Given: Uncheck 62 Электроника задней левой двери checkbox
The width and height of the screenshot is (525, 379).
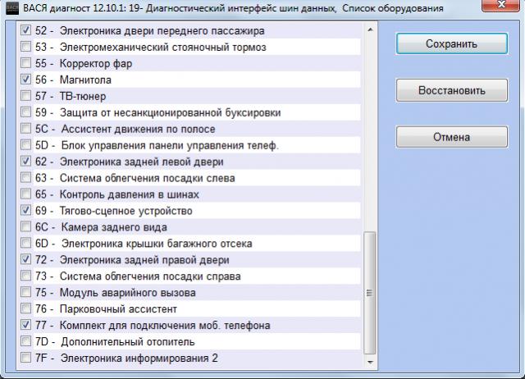Looking at the screenshot, I should (25, 162).
